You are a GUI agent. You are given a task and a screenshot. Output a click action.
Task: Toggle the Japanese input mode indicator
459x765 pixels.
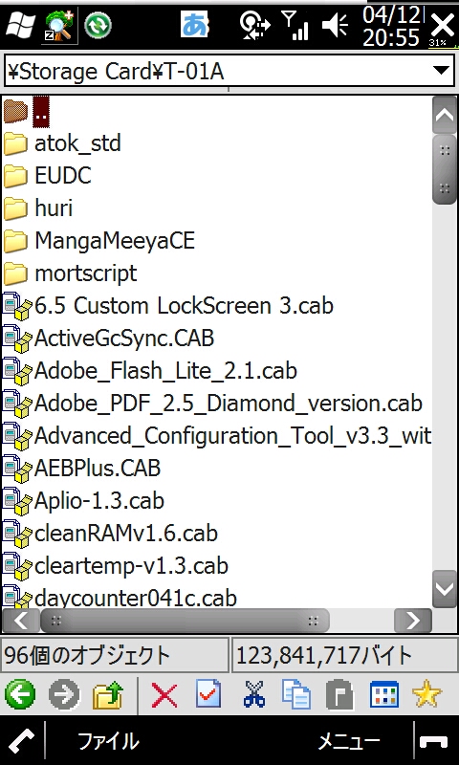pos(195,25)
